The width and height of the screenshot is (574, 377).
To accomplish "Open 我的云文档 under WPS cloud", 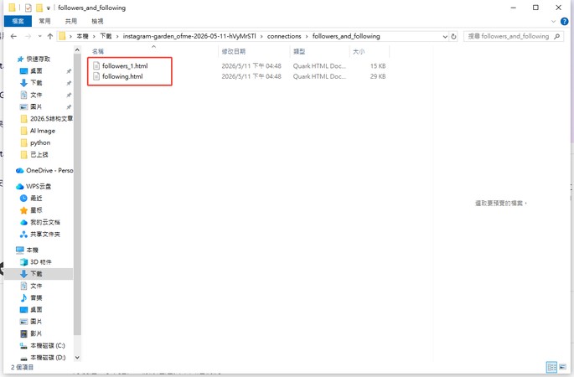I will 44,222.
